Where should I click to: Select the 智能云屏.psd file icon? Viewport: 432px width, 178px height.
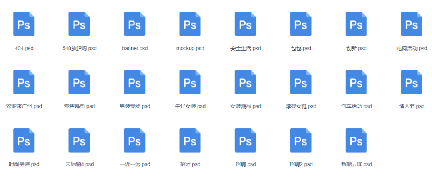click(356, 140)
